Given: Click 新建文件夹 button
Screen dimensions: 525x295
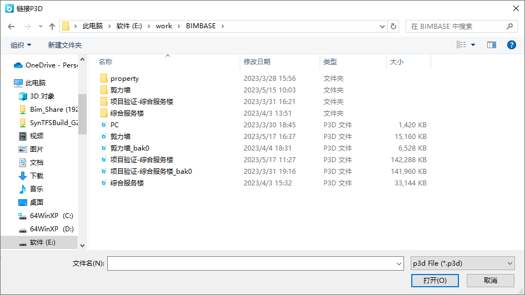Looking at the screenshot, I should pyautogui.click(x=64, y=45).
